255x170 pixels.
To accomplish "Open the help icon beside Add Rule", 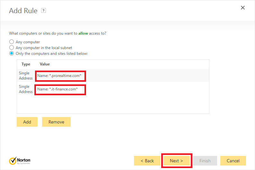I will coord(44,11).
